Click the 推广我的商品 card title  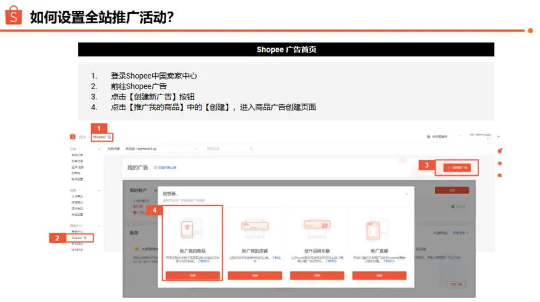coord(193,251)
